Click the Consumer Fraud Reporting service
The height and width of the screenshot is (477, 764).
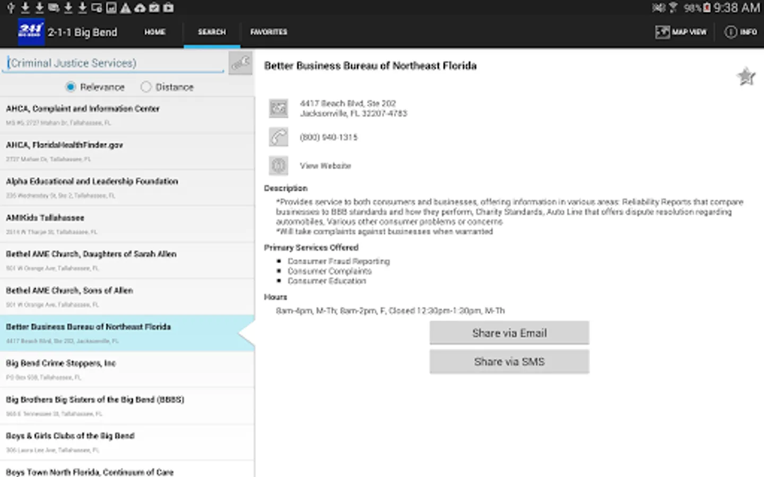[x=338, y=261]
